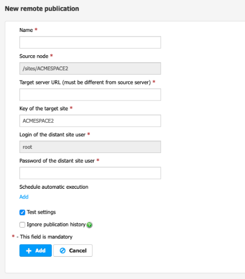Click the Source node field showing /sites/ACMESPACE2
245x279 pixels.
(x=90, y=69)
